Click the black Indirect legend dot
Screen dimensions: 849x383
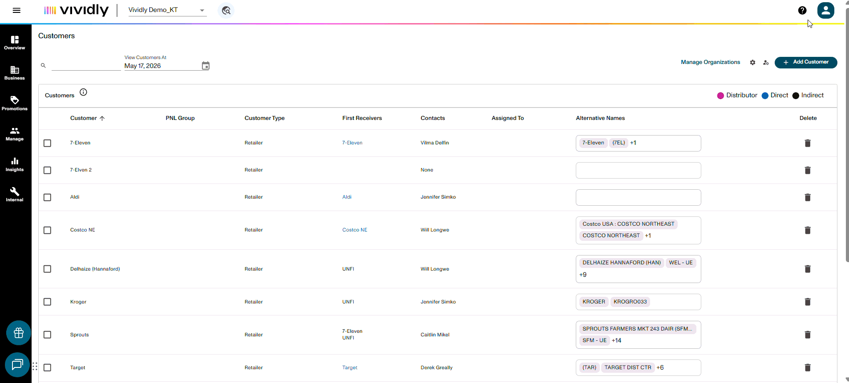(x=796, y=96)
